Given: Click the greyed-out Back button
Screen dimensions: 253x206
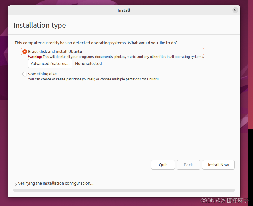Looking at the screenshot, I should point(188,165).
